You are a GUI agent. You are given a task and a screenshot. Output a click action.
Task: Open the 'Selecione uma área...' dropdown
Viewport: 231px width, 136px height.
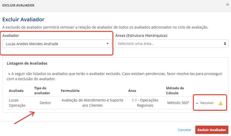(x=172, y=44)
